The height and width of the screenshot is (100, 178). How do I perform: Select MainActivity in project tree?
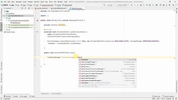pyautogui.click(x=16, y=23)
